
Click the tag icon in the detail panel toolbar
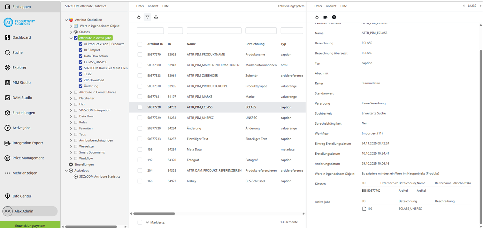coord(326,17)
